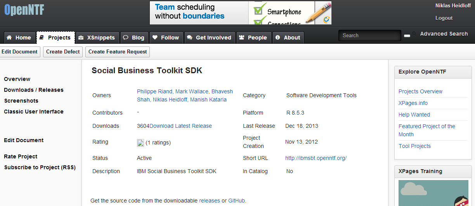This screenshot has height=206, width=475.
Task: Click the Explore OpenNTF panel header
Action: [x=433, y=72]
